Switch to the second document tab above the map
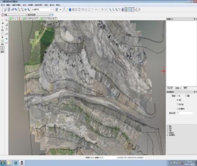This screenshot has width=197, height=166. (29, 19)
